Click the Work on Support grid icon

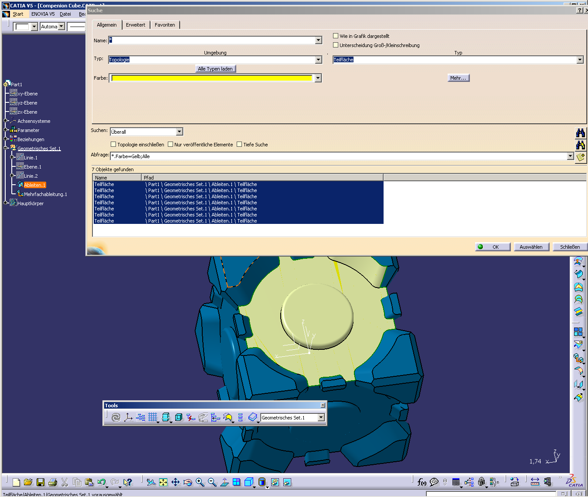pos(153,417)
